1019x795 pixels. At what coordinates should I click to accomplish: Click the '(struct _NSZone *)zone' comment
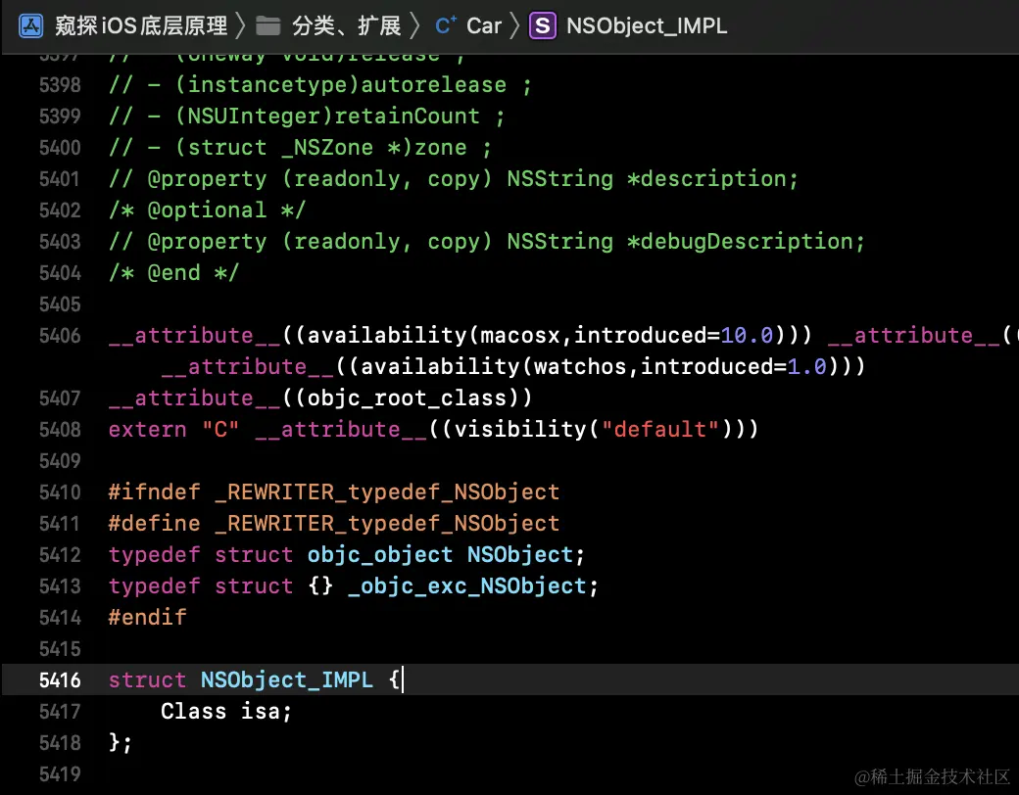click(x=320, y=148)
